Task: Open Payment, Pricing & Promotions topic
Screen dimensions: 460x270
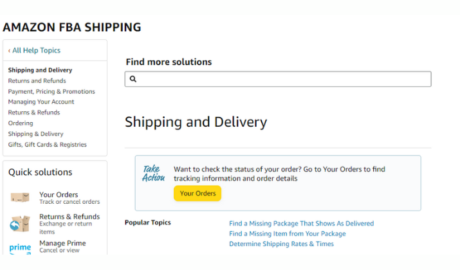Action: coord(51,91)
